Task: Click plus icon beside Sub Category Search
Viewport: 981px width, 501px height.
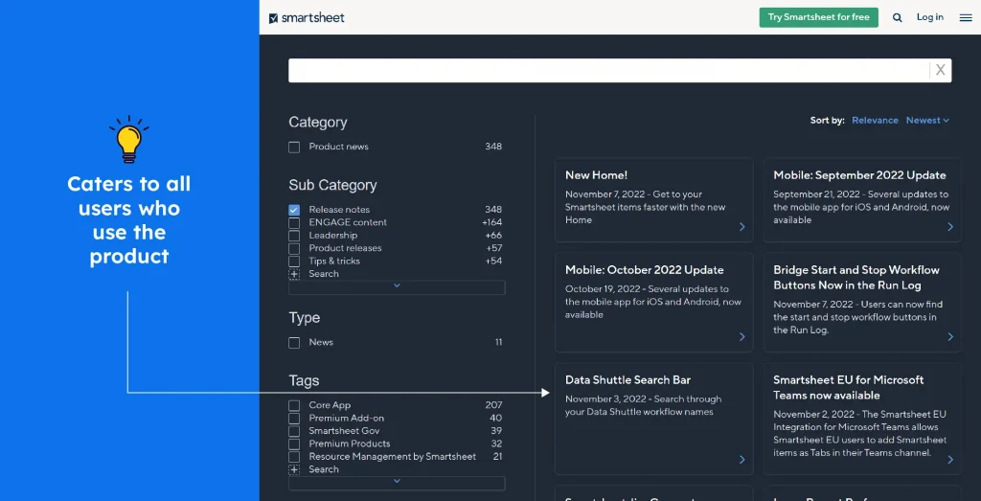Action: (294, 274)
